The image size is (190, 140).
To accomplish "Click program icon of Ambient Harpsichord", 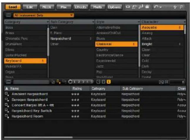I will 7,94.
